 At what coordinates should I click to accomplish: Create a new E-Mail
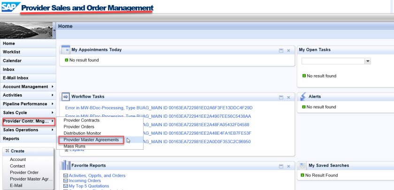[16, 185]
